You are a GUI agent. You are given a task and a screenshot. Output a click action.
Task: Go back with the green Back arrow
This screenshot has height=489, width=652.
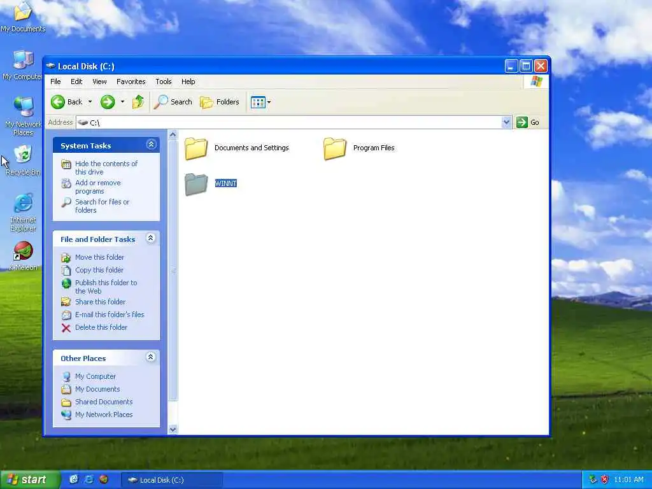point(58,102)
